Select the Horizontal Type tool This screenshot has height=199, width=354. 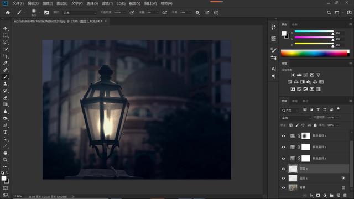click(5, 132)
